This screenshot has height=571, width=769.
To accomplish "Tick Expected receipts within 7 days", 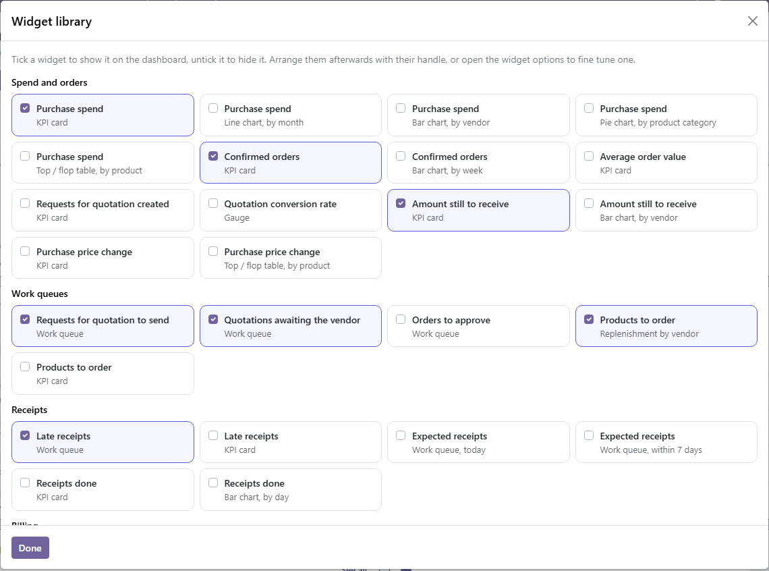I will (x=589, y=435).
